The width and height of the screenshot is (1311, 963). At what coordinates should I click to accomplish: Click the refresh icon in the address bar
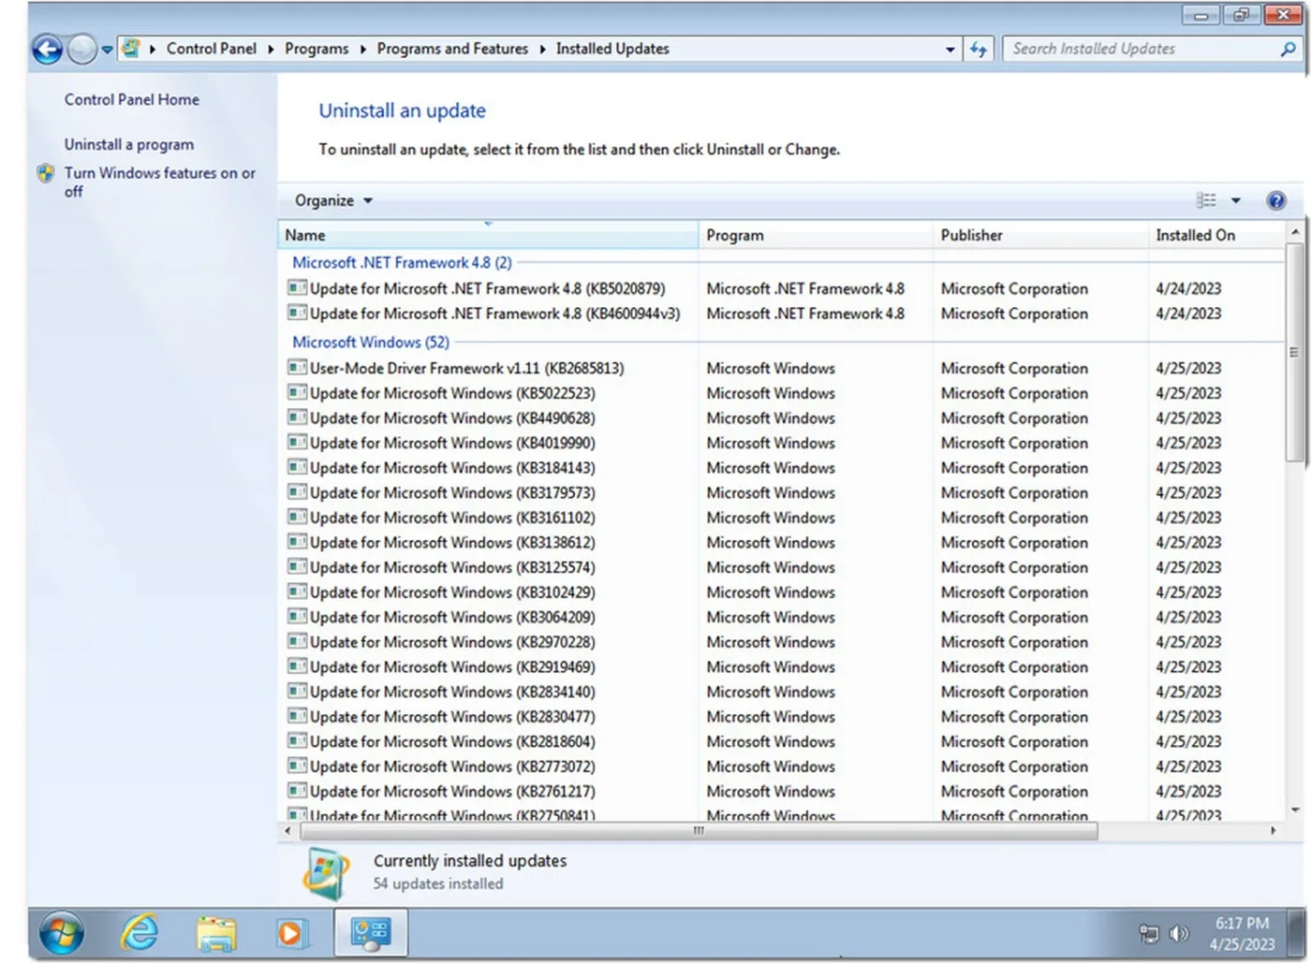978,49
